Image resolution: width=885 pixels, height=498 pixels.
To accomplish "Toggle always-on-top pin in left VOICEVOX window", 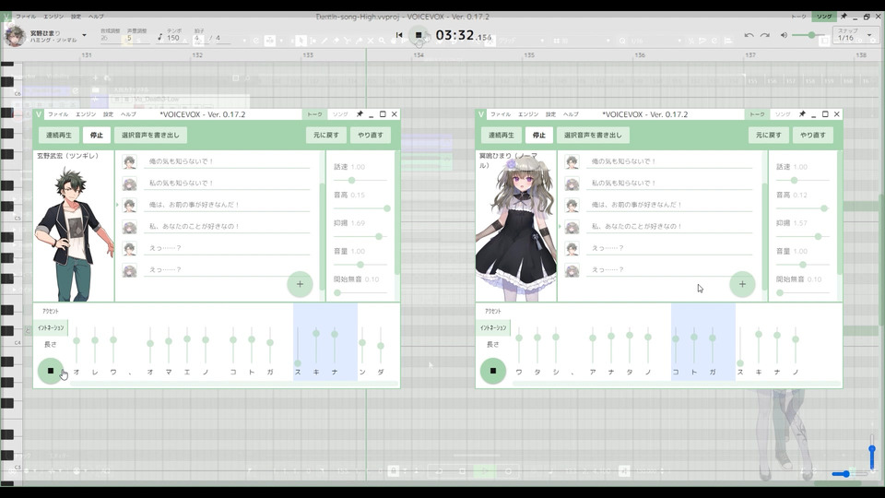I will [x=360, y=114].
